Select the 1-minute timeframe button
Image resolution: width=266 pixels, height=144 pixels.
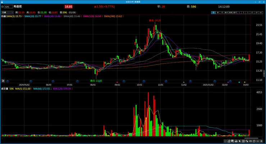tap(239, 13)
